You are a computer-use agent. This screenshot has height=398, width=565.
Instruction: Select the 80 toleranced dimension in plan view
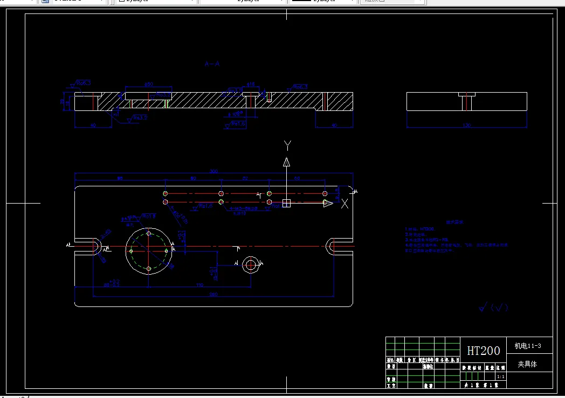pos(112,283)
